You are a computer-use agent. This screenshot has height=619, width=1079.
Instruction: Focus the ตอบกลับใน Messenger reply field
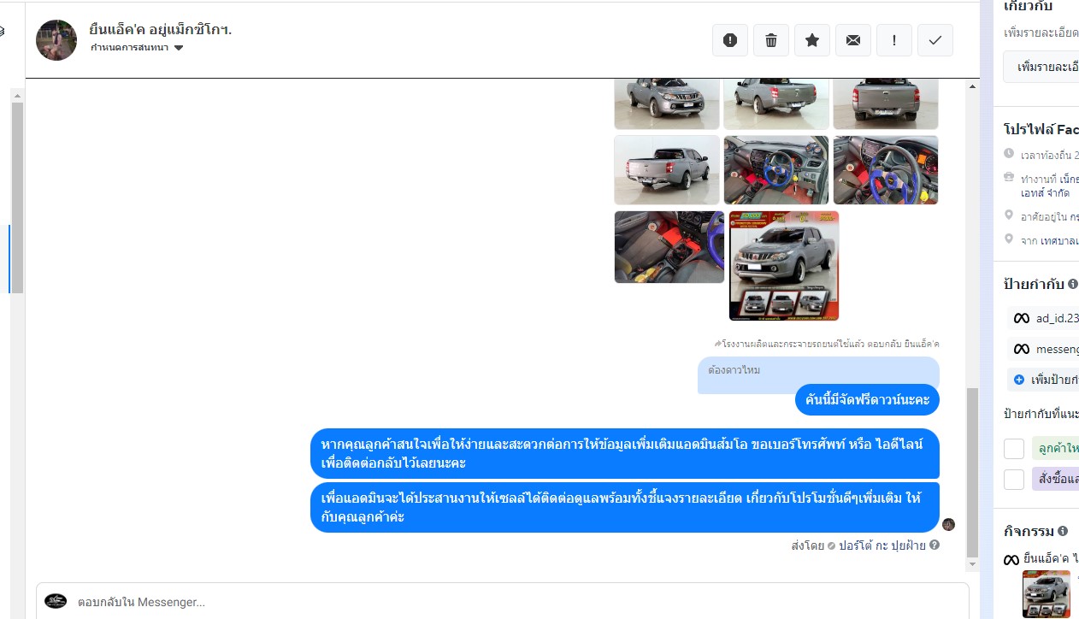pyautogui.click(x=503, y=602)
